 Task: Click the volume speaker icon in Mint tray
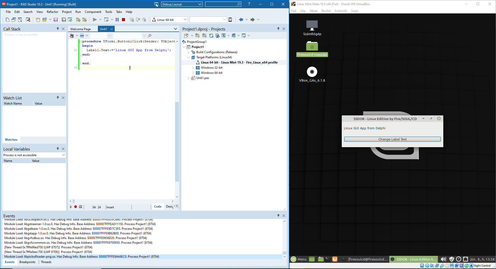pos(444,259)
